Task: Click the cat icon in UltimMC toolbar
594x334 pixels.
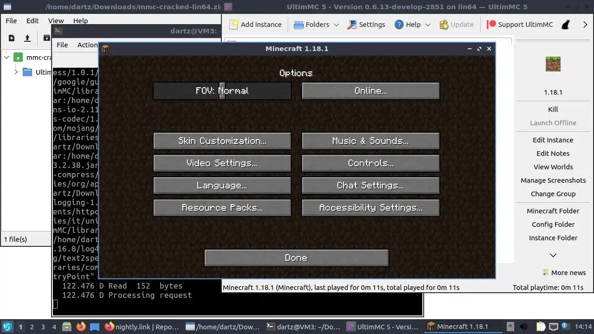Action: pos(566,25)
